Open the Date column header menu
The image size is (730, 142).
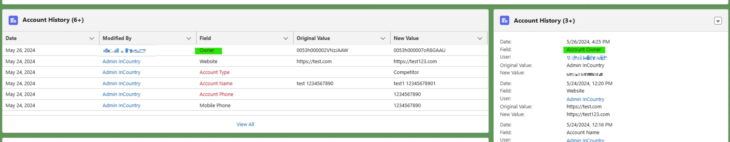coord(92,39)
